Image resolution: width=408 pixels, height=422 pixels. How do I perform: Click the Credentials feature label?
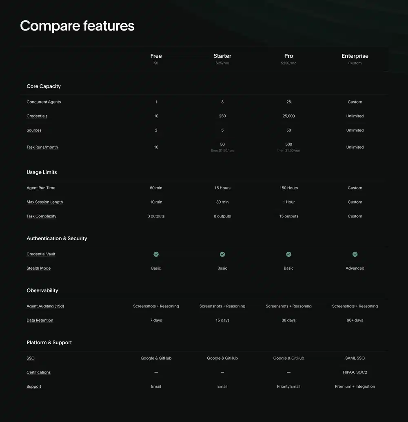pyautogui.click(x=37, y=116)
